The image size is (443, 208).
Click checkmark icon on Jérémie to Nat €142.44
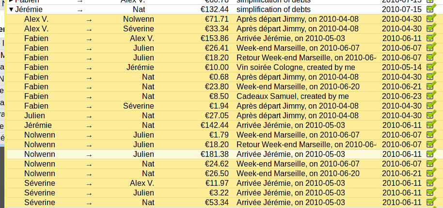point(430,125)
